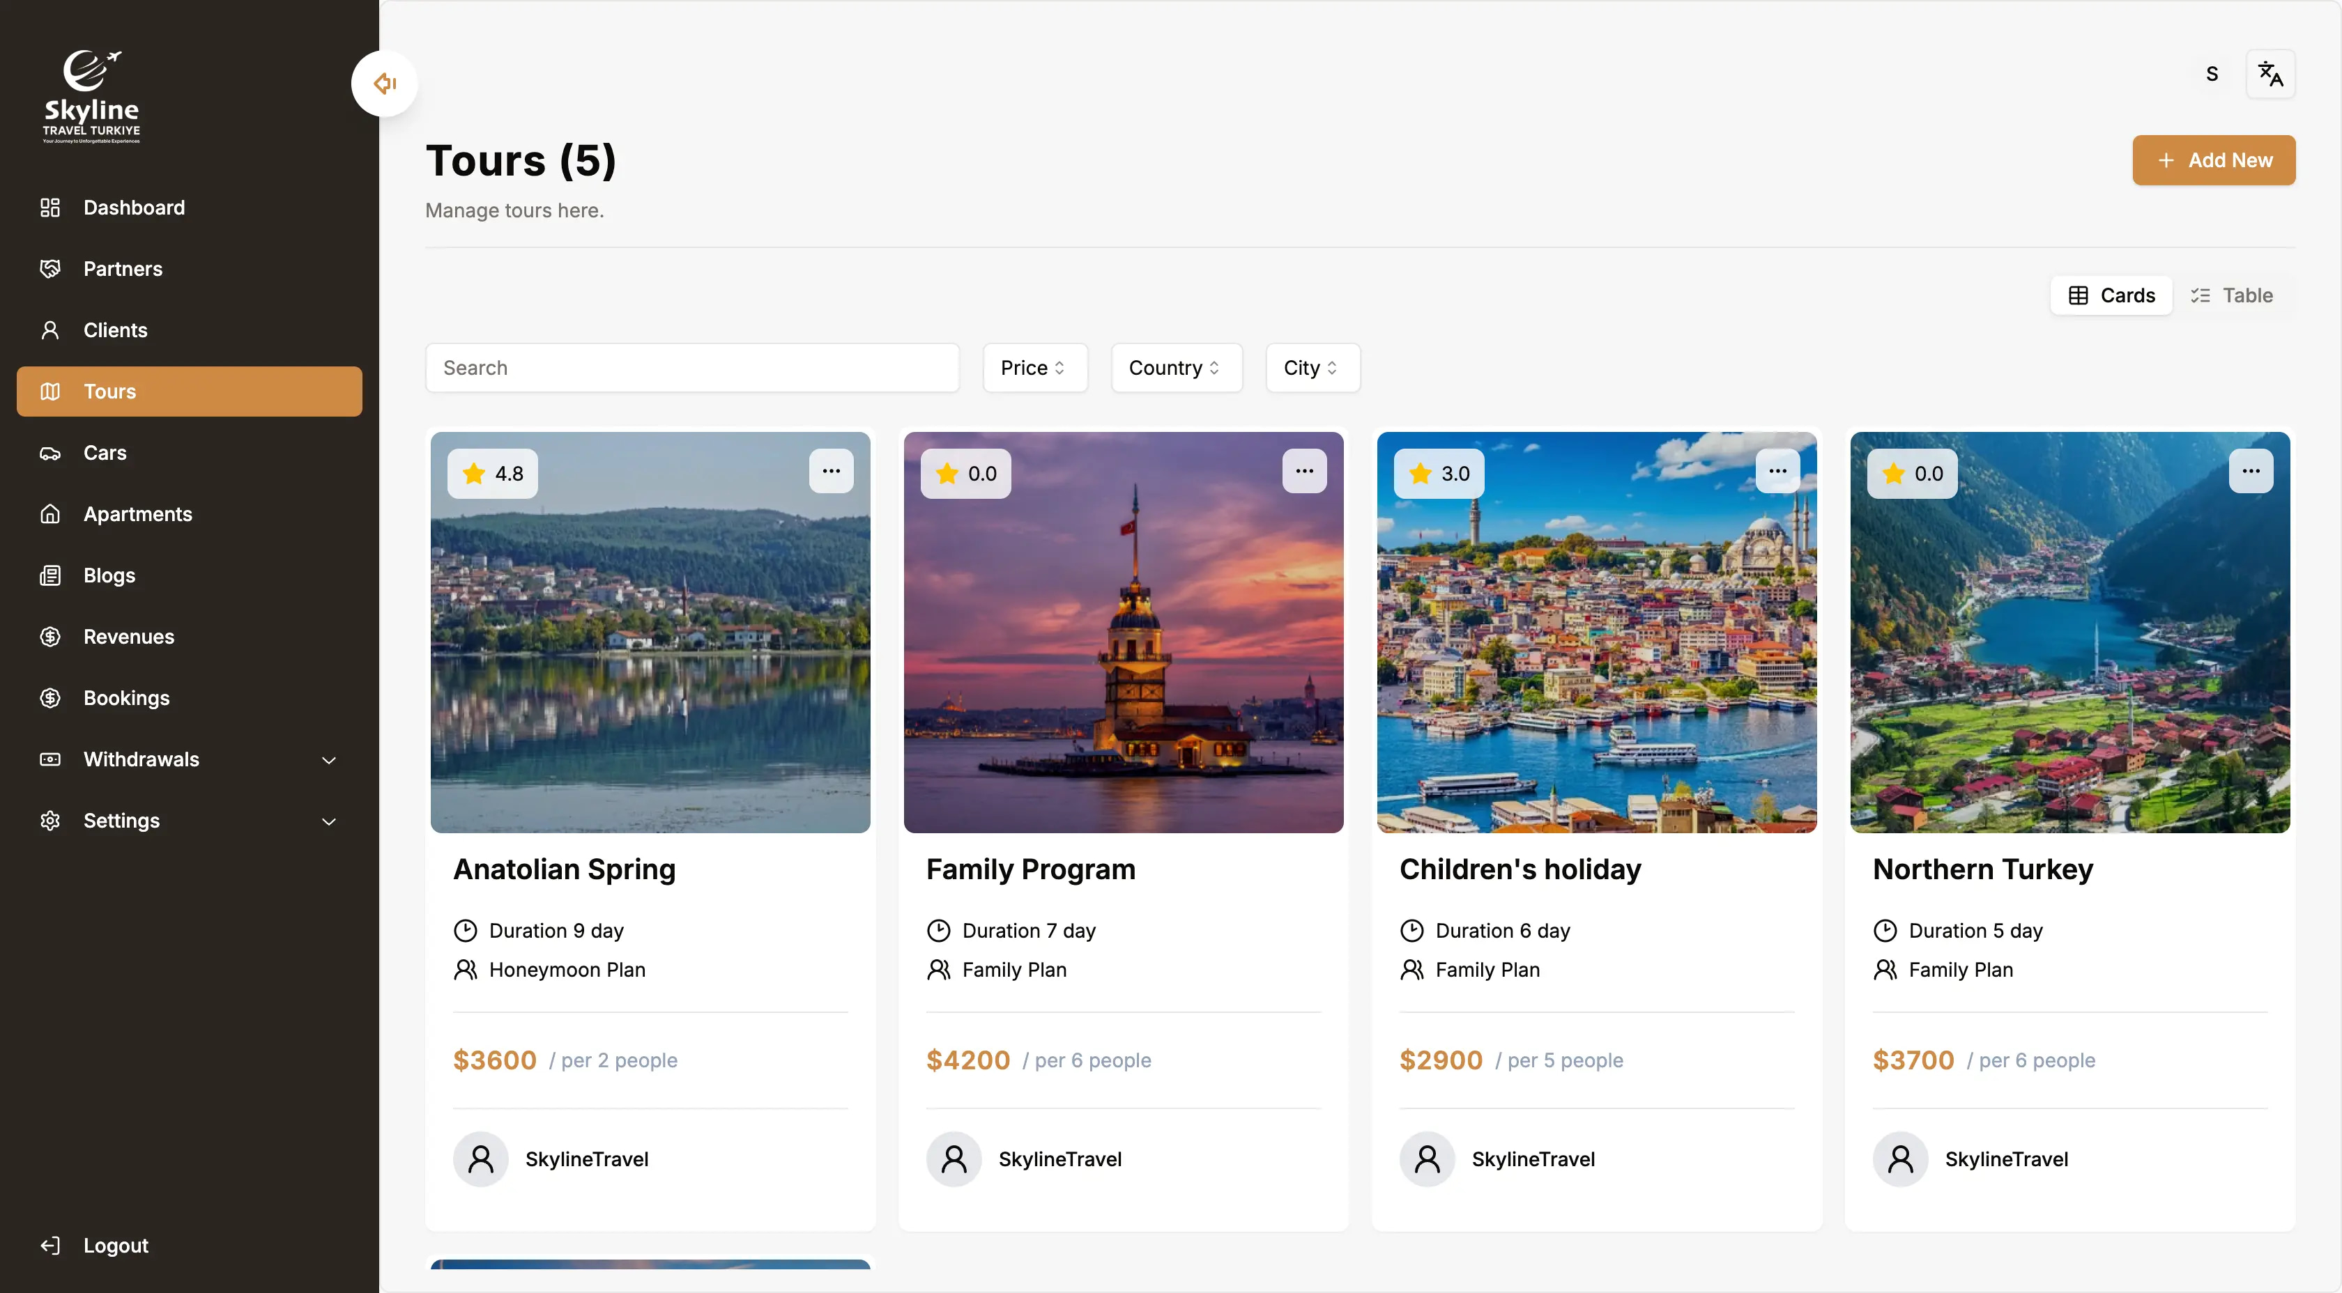Switch to Cards view
Screen dimensions: 2342x1293
click(x=2111, y=295)
